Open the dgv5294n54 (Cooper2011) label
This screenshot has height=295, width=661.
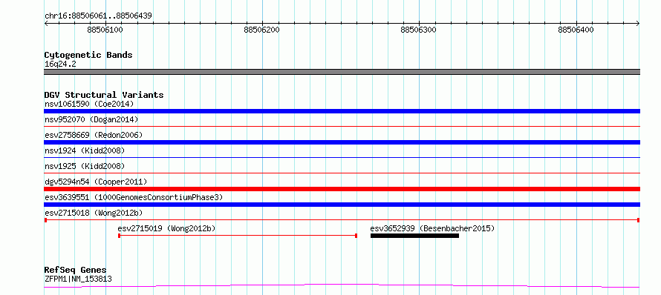click(x=96, y=182)
